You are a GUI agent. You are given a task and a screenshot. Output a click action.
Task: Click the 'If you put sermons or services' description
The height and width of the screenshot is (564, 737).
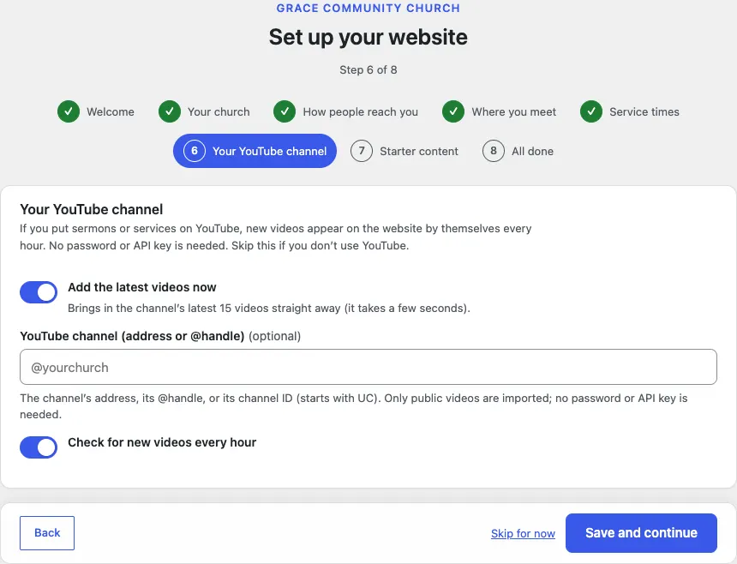pos(275,237)
